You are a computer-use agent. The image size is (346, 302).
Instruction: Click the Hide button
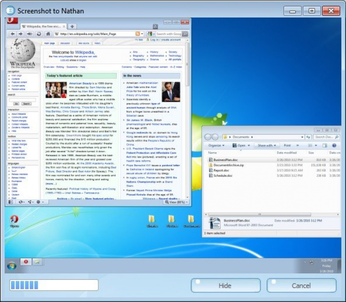pos(226,285)
